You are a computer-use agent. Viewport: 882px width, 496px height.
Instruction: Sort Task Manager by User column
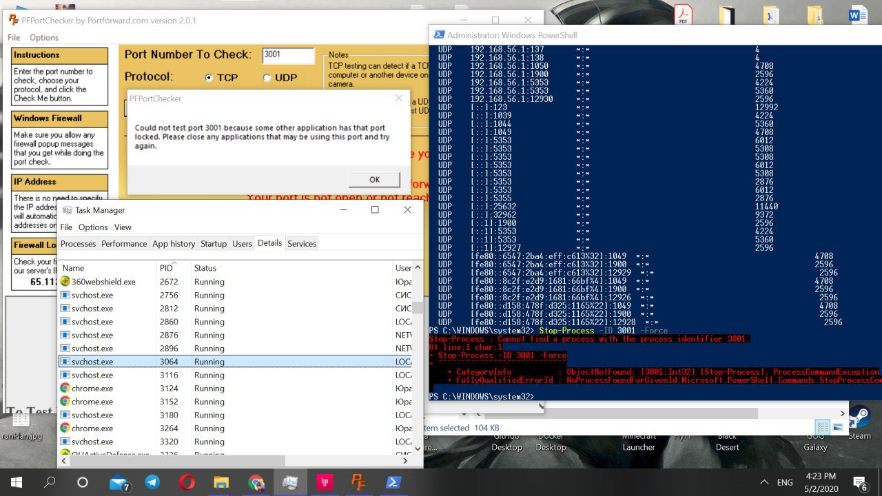[403, 268]
